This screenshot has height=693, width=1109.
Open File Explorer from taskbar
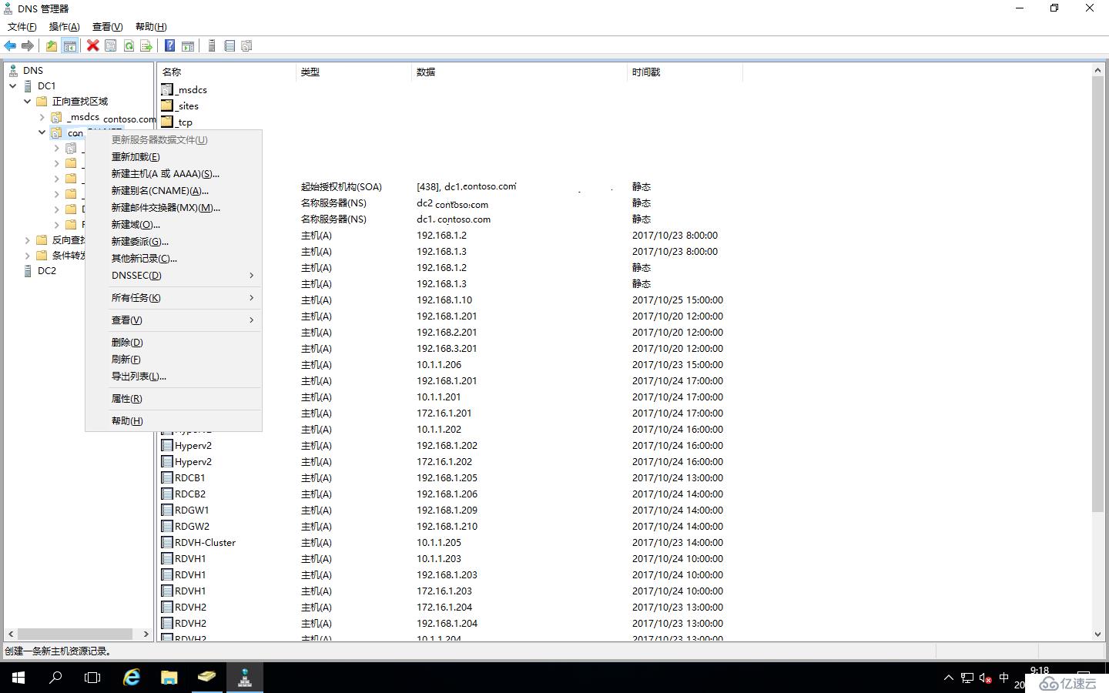click(x=169, y=678)
